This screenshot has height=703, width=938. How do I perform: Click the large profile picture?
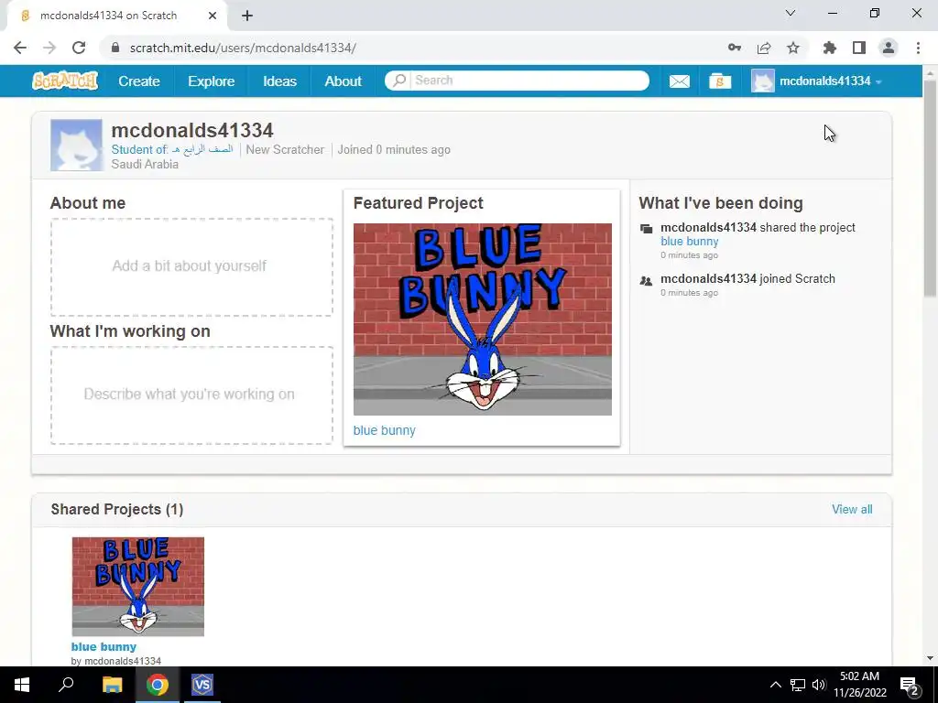click(x=76, y=146)
